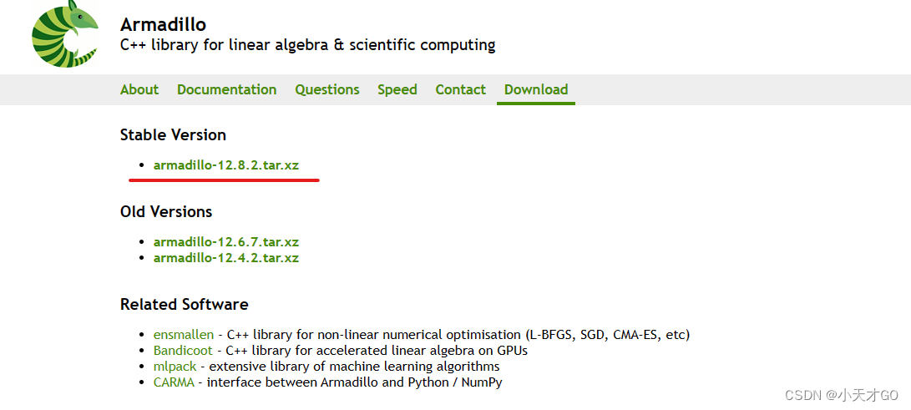Go to the Documentation tab
The height and width of the screenshot is (410, 911).
pos(226,89)
